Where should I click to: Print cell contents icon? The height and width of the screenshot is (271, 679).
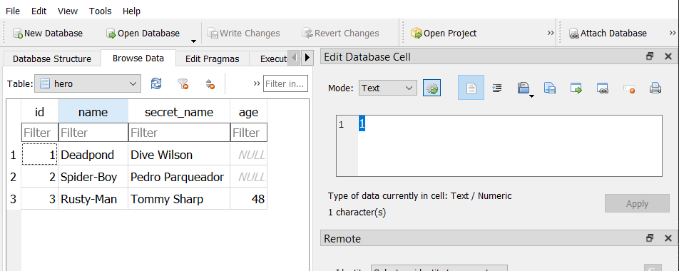[x=655, y=88]
